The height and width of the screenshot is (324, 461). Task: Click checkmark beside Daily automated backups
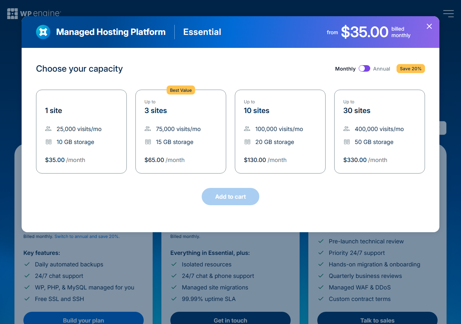(27, 264)
